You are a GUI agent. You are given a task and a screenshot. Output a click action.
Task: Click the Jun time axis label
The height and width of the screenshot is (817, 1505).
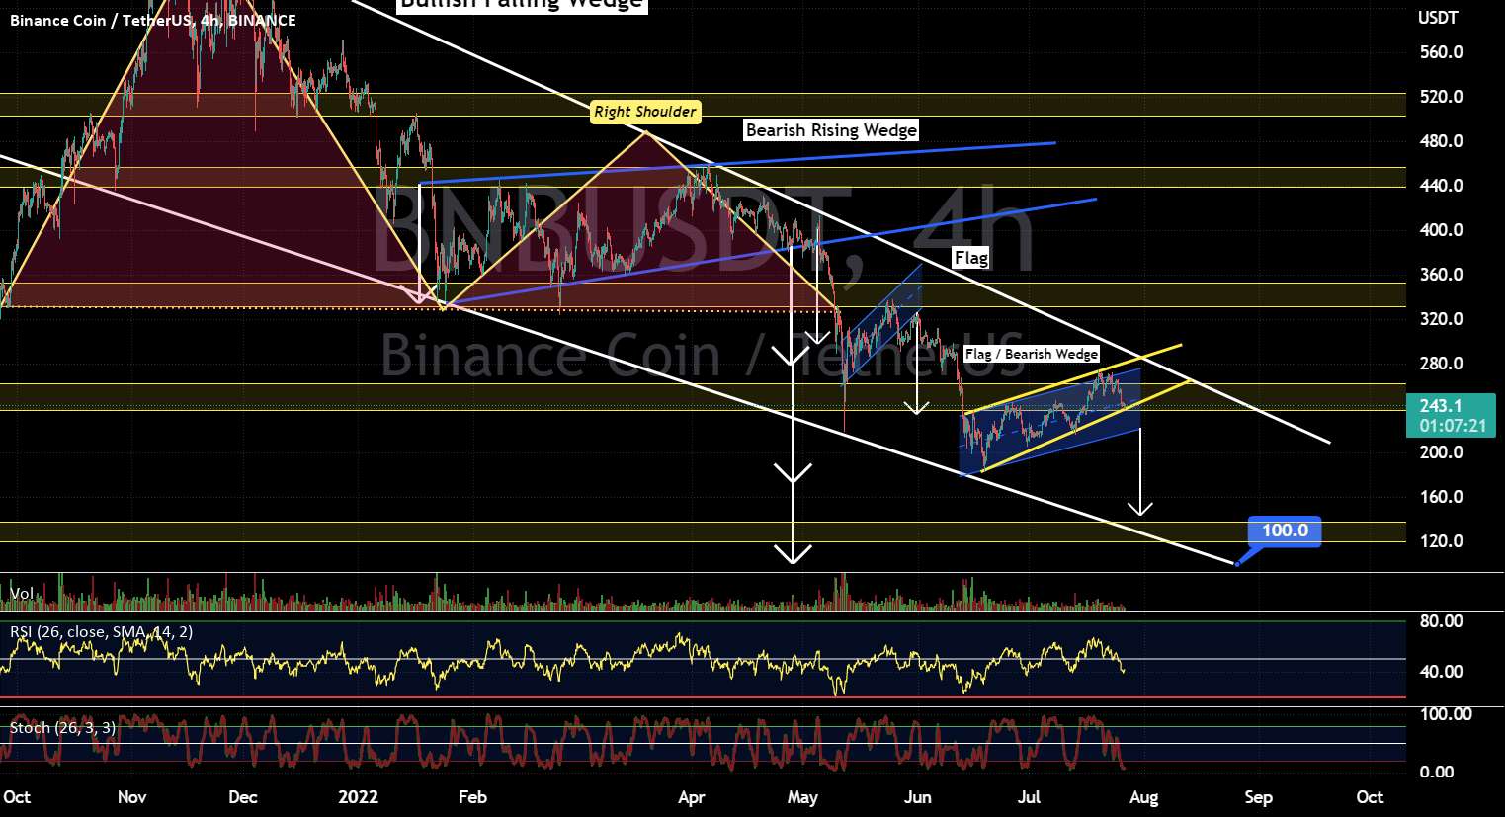[919, 797]
